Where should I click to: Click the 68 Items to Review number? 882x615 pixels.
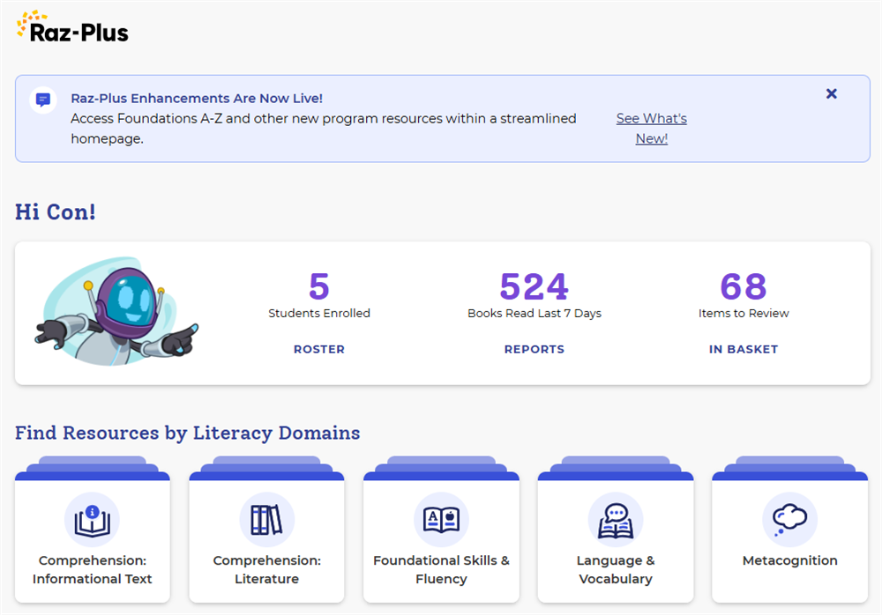(744, 286)
